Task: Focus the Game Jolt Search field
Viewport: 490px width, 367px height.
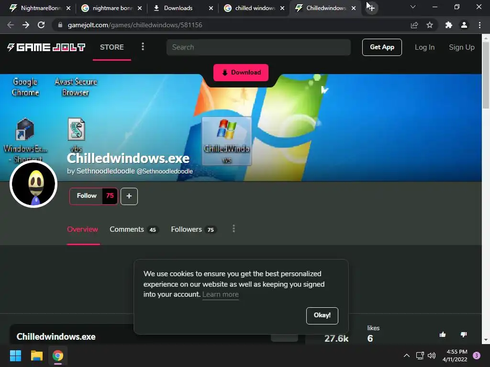Action: tap(258, 47)
